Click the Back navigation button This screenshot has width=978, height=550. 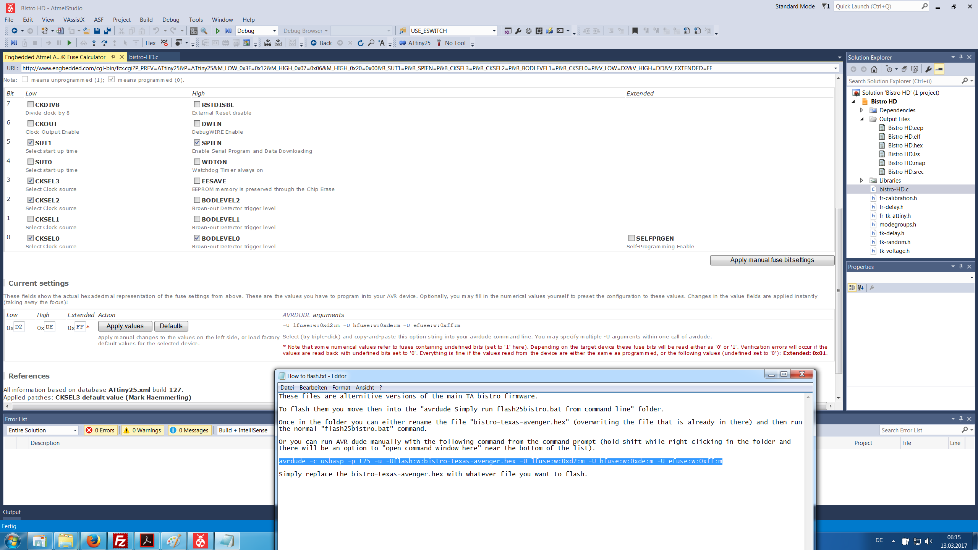point(321,43)
